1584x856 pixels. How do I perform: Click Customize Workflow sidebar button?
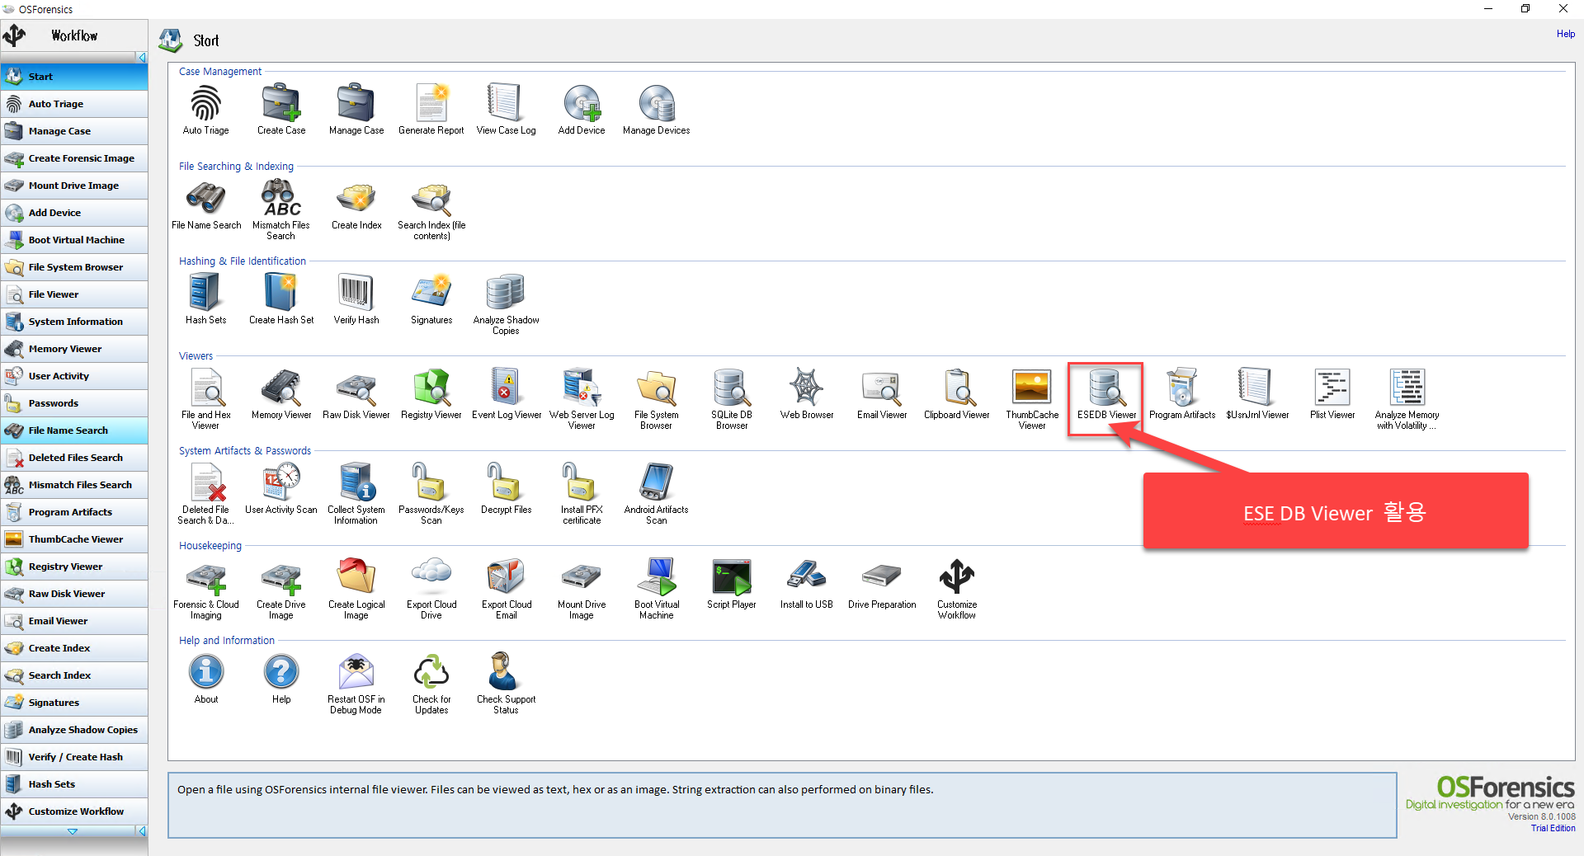pyautogui.click(x=74, y=811)
